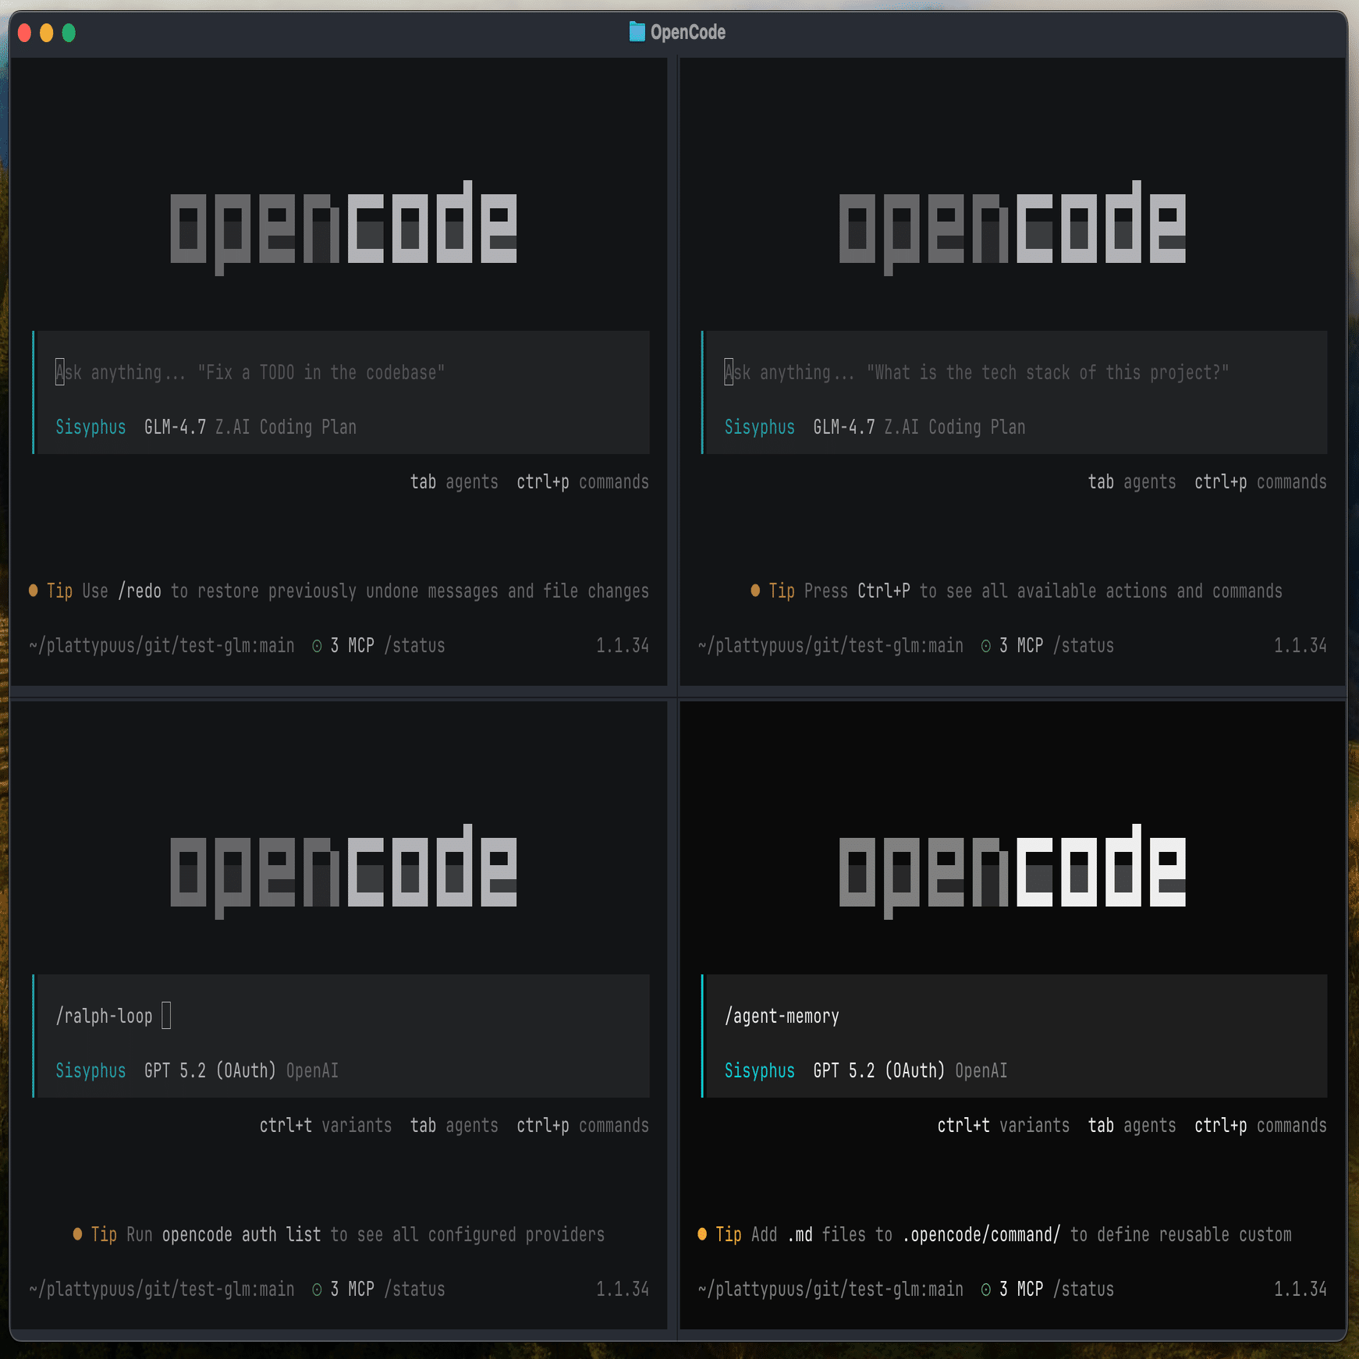
Task: Click the opencode logo above the /agent-memory prompt
Action: [1013, 871]
